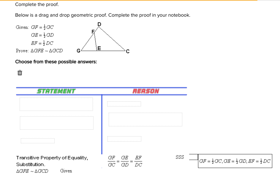Click the Prove: ΔGFE ~ ΔGCD line
The height and width of the screenshot is (179, 280).
tap(39, 51)
